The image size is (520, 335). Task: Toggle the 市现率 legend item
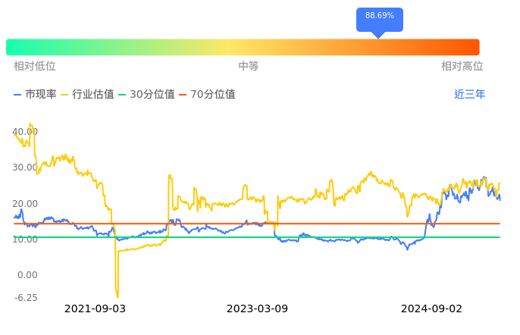(35, 95)
